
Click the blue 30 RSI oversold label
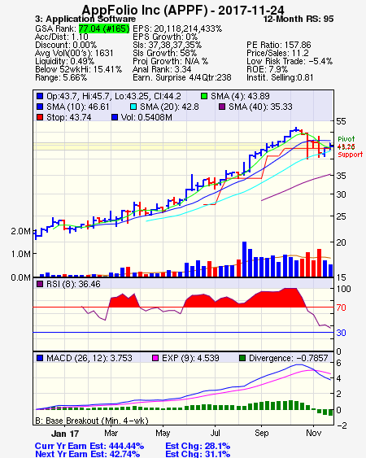click(x=341, y=333)
